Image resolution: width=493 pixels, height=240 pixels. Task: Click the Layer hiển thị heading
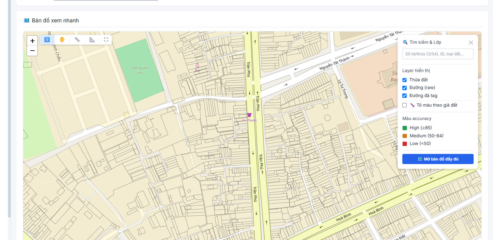(416, 70)
